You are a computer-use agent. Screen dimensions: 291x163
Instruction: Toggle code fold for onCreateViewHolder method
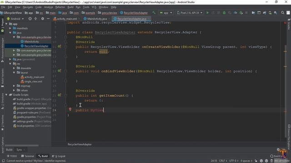point(65,47)
